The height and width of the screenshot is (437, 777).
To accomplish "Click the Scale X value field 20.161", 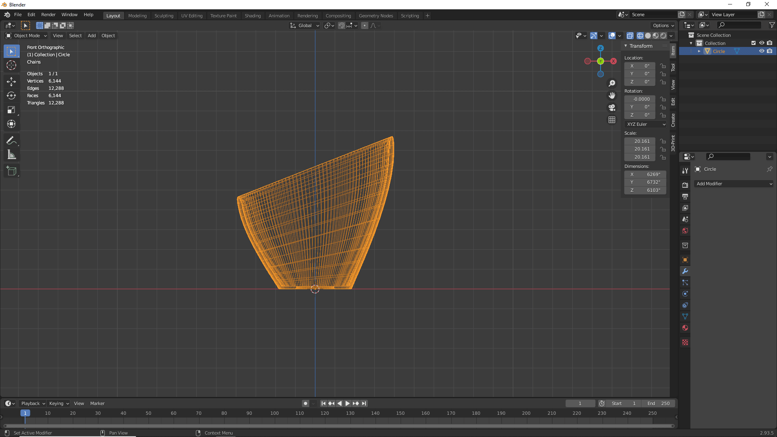I will click(640, 141).
